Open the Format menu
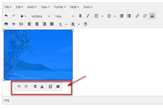Viewport: 163px width, 109px height. click(x=60, y=7)
